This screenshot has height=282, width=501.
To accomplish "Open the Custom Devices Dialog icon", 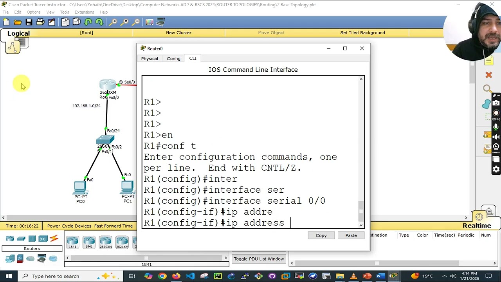I will pyautogui.click(x=160, y=22).
